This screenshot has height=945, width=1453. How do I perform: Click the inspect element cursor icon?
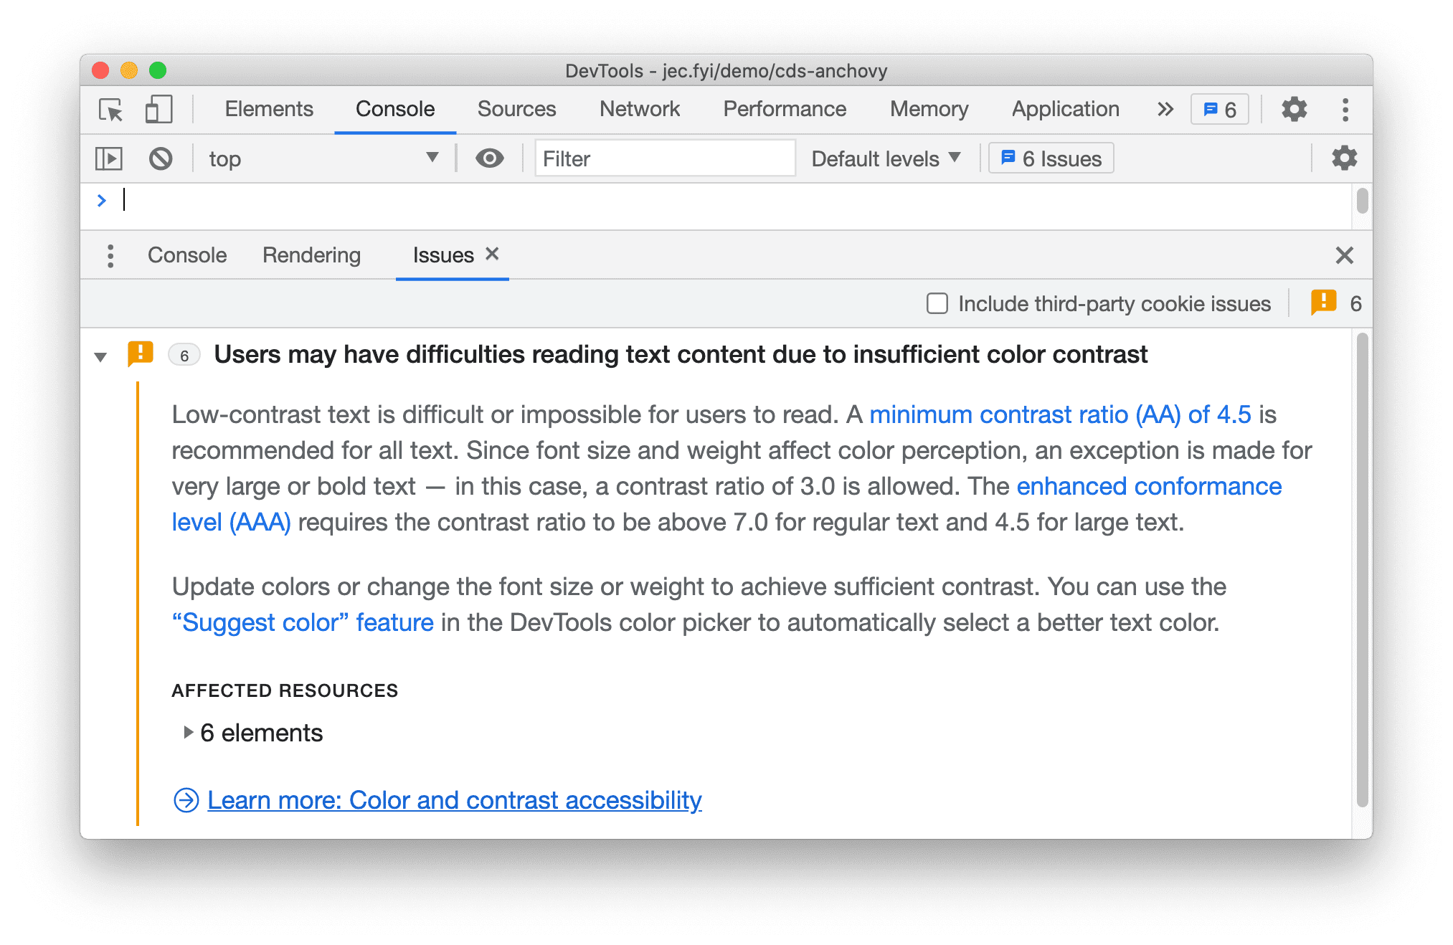pyautogui.click(x=110, y=110)
